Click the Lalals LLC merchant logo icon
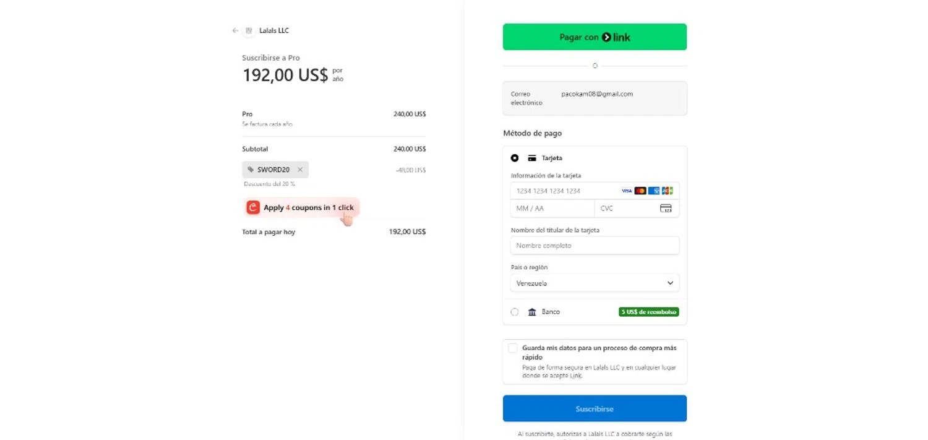This screenshot has height=440, width=928. 249,30
